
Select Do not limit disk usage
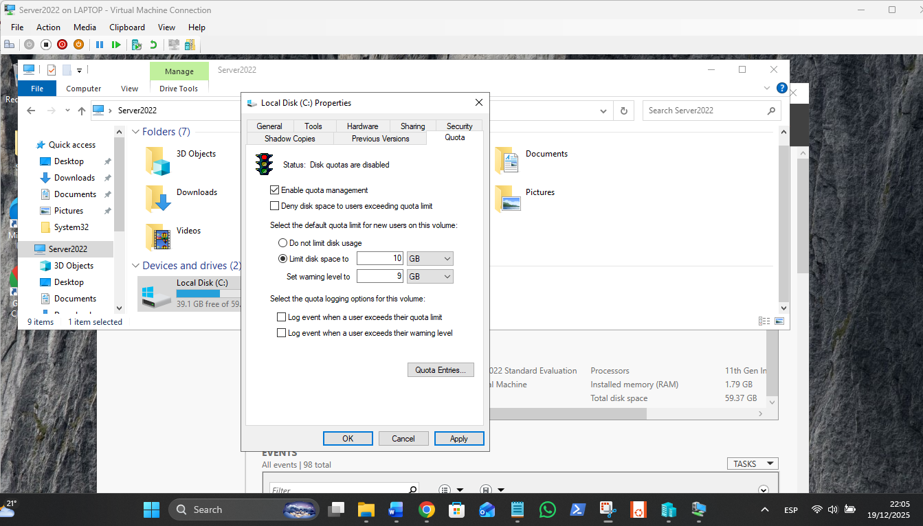coord(282,243)
